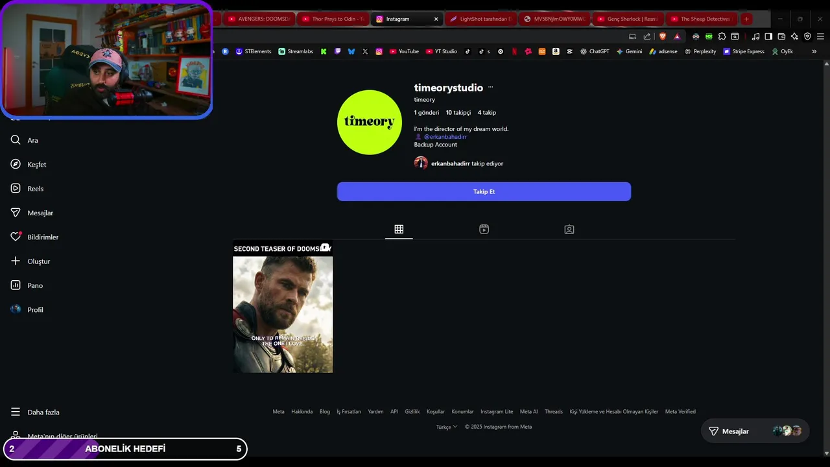Viewport: 830px width, 467px height.
Task: Switch to LightShot tarafından browser tab
Action: point(480,19)
